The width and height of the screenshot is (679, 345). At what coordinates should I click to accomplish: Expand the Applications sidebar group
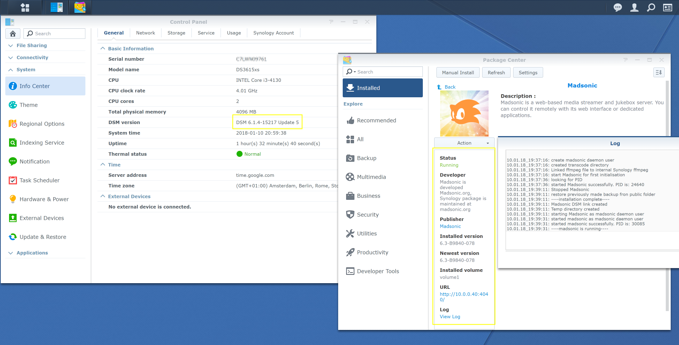[x=32, y=253]
